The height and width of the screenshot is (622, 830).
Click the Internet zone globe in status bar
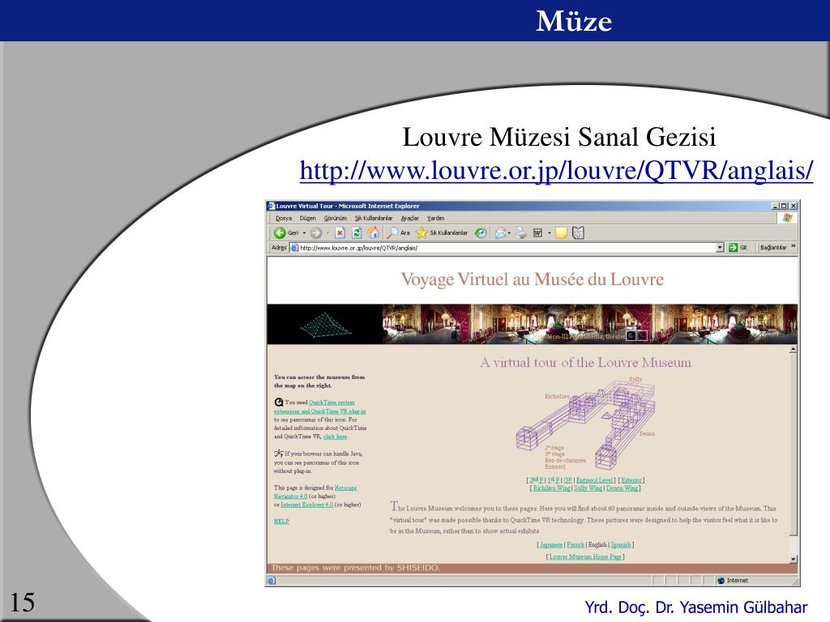pyautogui.click(x=721, y=580)
